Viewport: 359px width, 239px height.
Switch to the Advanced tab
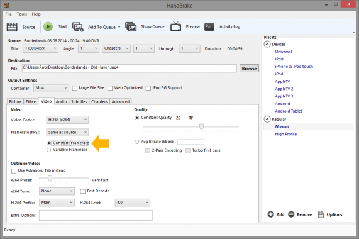[x=121, y=101]
